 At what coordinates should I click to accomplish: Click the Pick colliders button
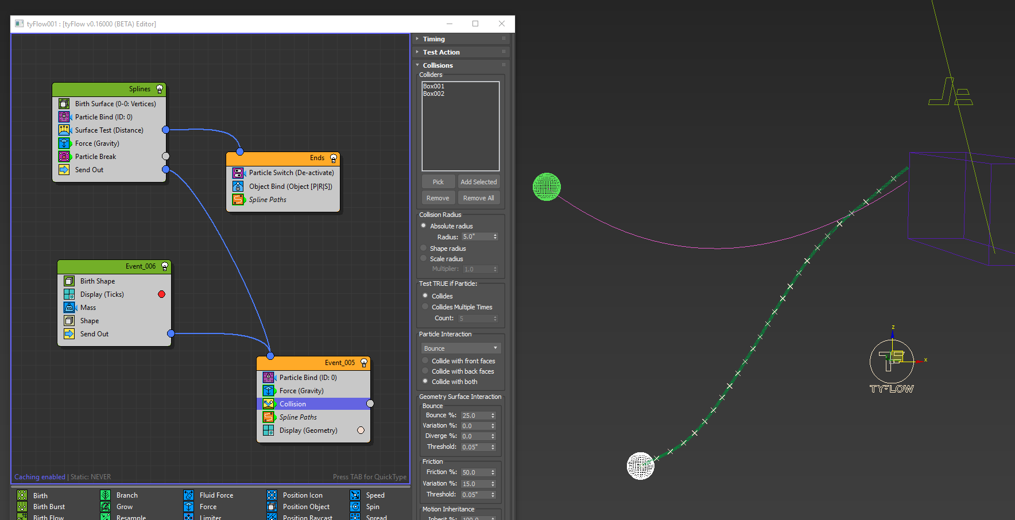tap(439, 182)
